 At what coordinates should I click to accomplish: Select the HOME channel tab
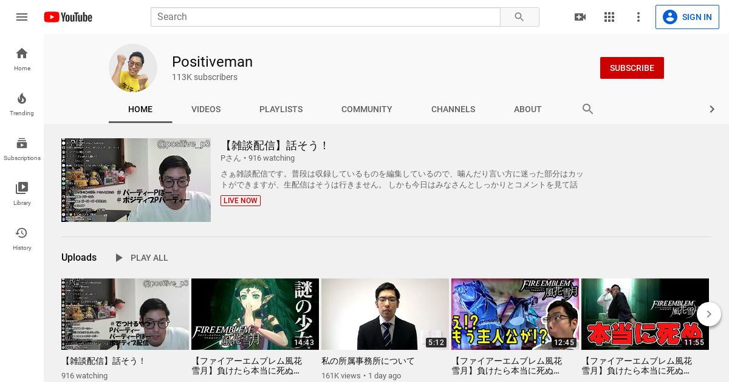140,109
